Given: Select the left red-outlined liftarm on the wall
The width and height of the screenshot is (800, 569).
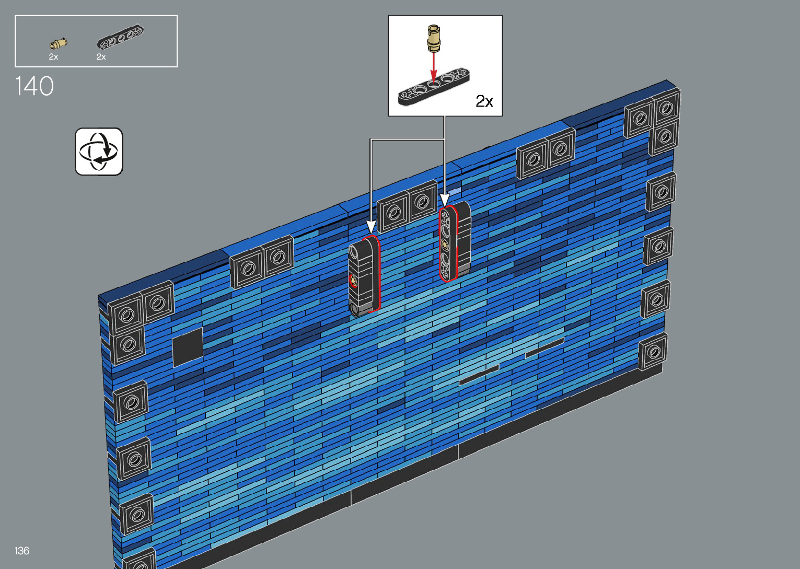Looking at the screenshot, I should [x=364, y=276].
